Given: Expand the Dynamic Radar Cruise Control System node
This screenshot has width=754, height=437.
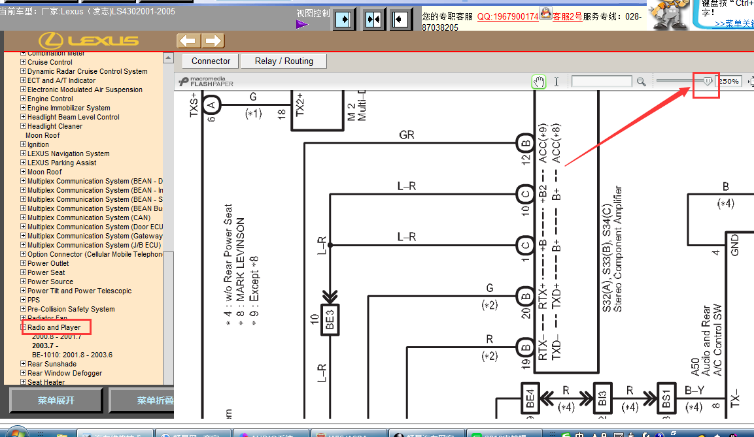Looking at the screenshot, I should click(x=23, y=71).
